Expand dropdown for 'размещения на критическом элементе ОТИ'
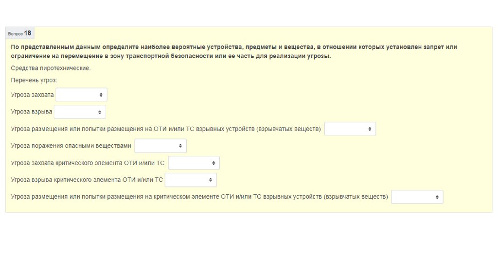The width and height of the screenshot is (498, 270). tap(417, 197)
